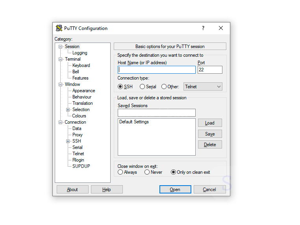Collapse the Connection tree node
Viewport: 300px width, 225px height.
(x=61, y=122)
